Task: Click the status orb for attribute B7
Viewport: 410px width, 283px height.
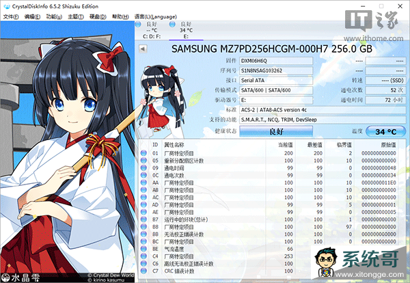Action: coord(143,219)
